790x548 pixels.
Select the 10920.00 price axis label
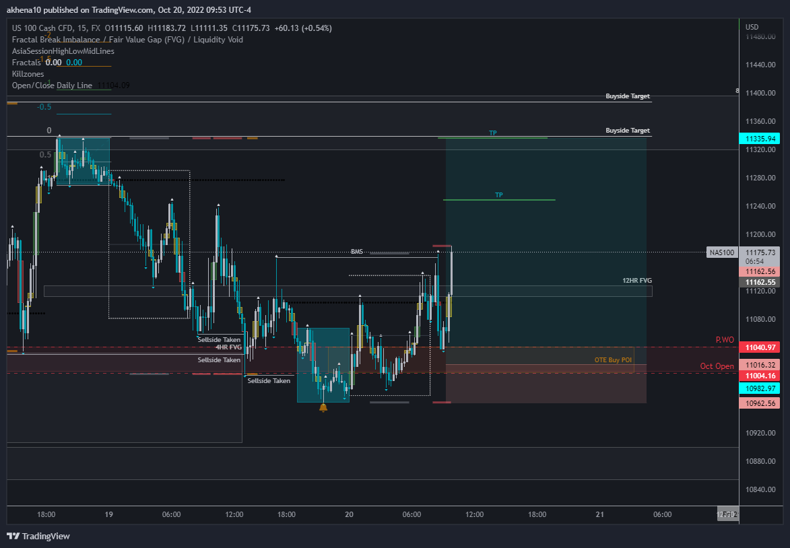(760, 433)
